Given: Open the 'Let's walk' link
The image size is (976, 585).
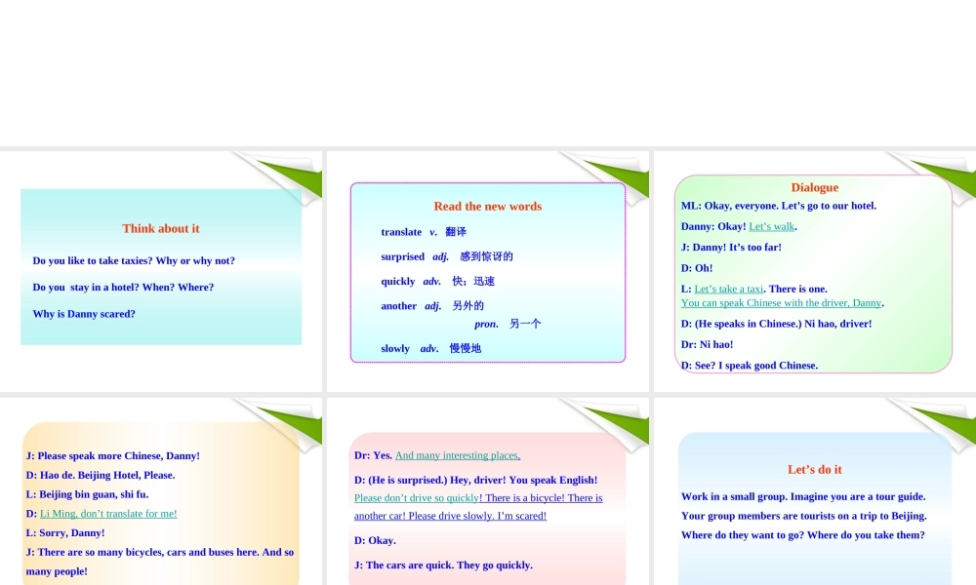Looking at the screenshot, I should click(772, 226).
